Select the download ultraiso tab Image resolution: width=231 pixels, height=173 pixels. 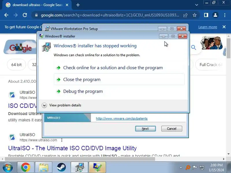[x=37, y=5]
